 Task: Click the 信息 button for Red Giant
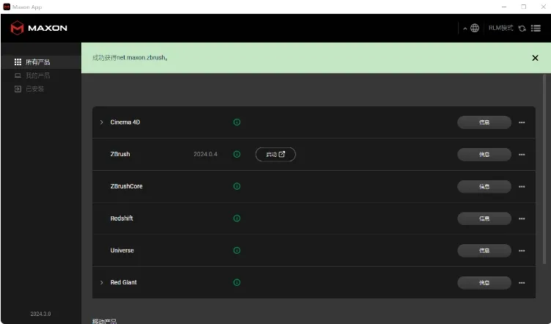tap(484, 283)
